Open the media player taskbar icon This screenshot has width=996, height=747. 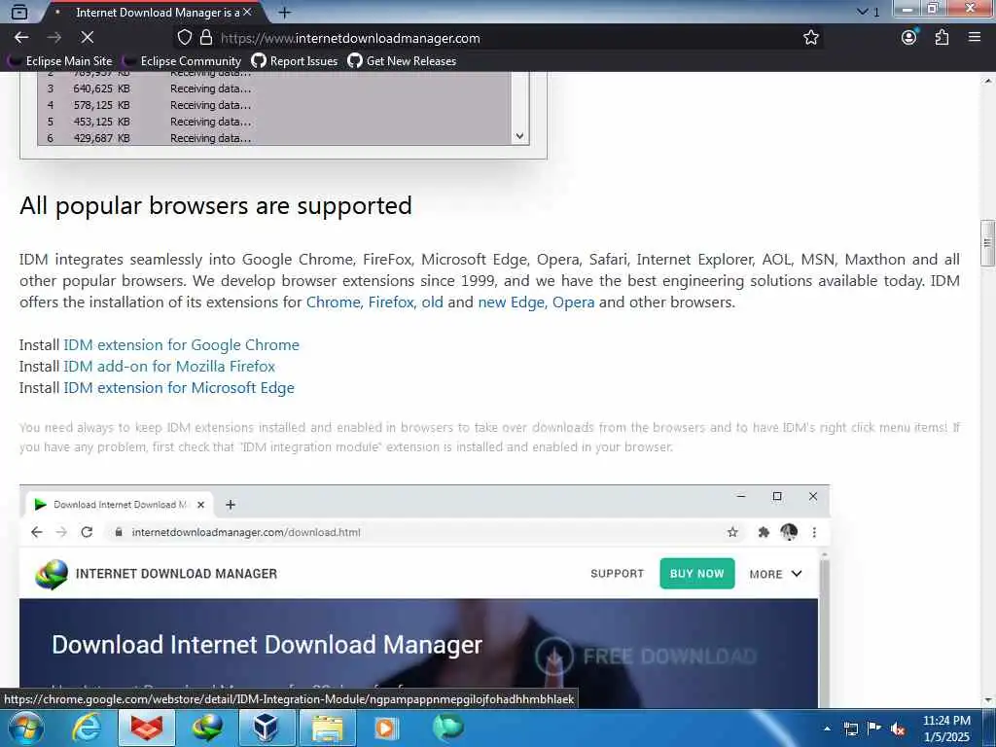click(x=386, y=728)
